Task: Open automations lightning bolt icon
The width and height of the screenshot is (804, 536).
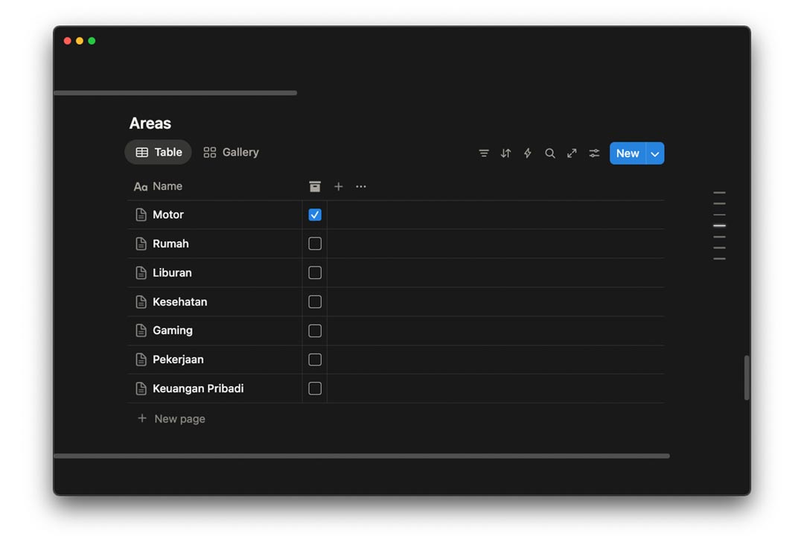Action: [x=528, y=153]
